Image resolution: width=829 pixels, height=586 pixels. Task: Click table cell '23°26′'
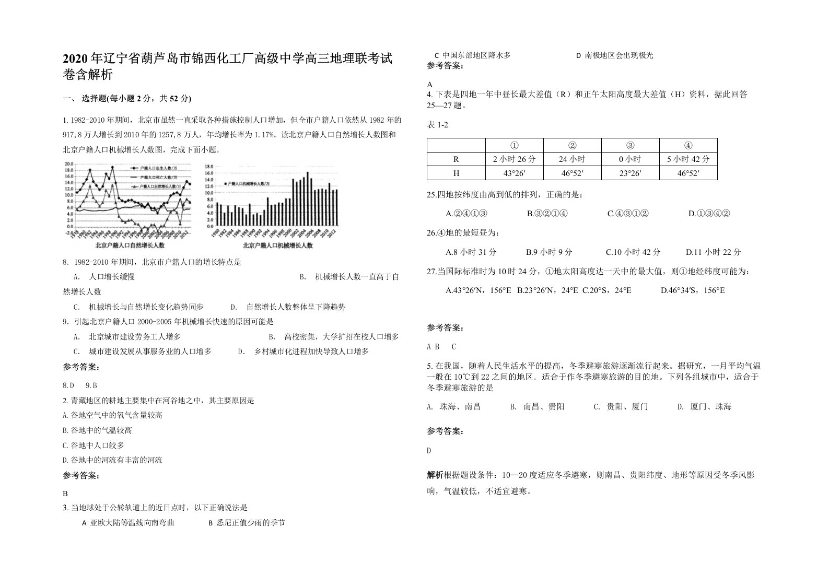pos(630,173)
